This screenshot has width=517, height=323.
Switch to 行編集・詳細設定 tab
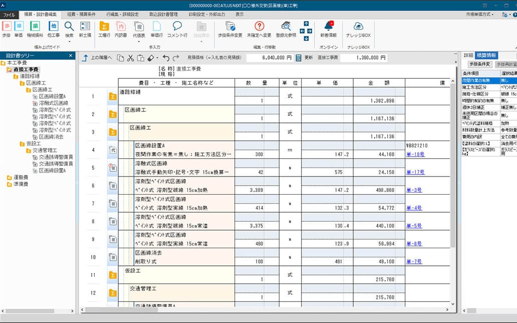click(x=122, y=15)
